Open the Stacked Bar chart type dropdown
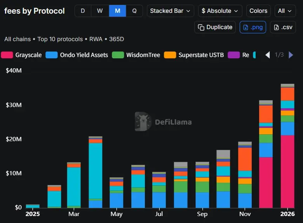This screenshot has width=303, height=223. [x=171, y=11]
